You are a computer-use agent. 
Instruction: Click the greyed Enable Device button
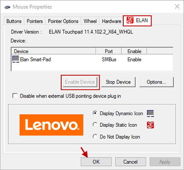click(80, 82)
